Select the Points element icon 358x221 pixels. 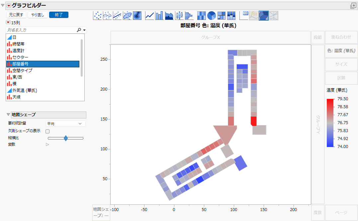(98, 16)
